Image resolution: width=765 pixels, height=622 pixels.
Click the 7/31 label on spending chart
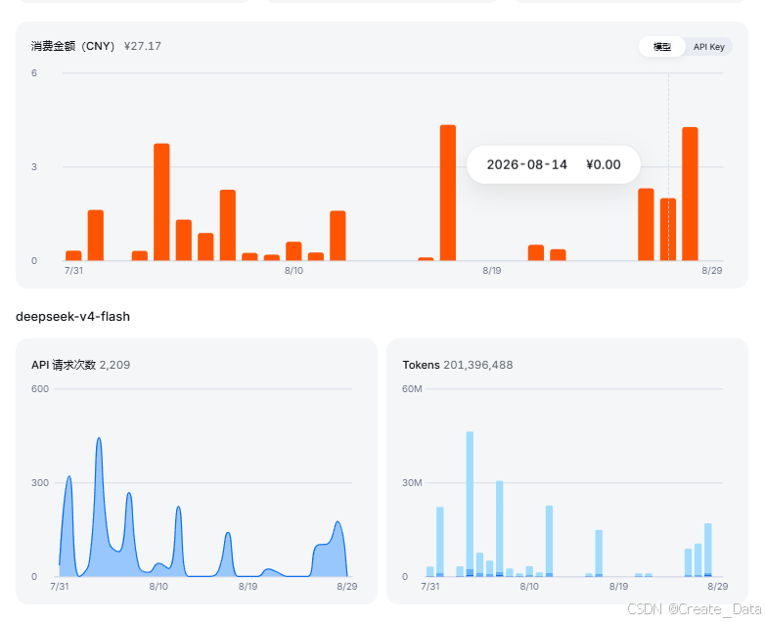tap(73, 270)
